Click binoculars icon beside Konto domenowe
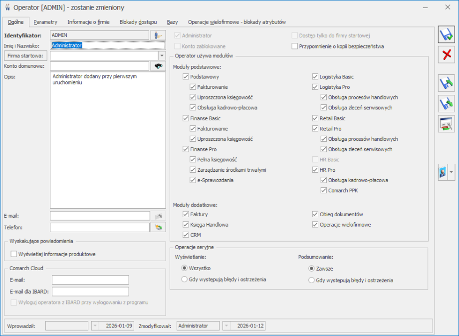This screenshot has width=459, height=336. [158, 66]
